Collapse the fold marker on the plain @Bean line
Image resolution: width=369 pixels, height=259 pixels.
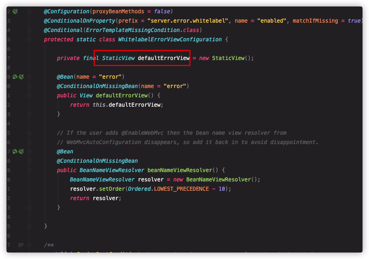click(x=29, y=152)
